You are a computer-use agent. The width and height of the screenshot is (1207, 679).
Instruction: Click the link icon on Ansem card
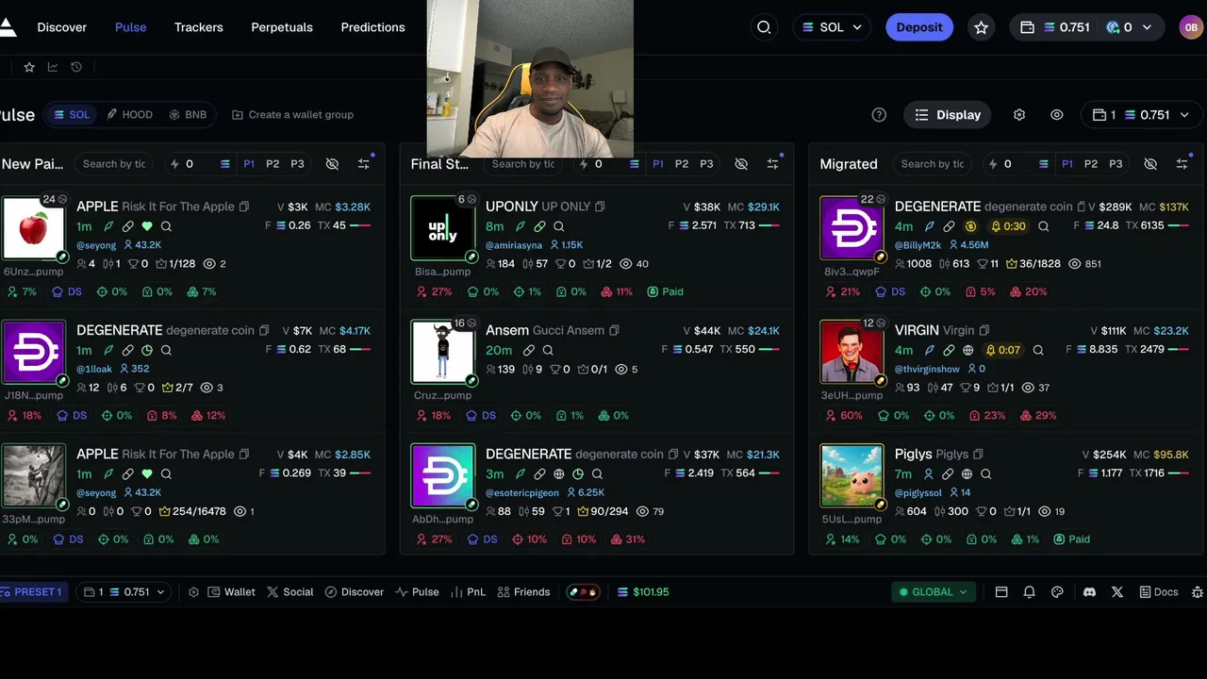pyautogui.click(x=529, y=350)
